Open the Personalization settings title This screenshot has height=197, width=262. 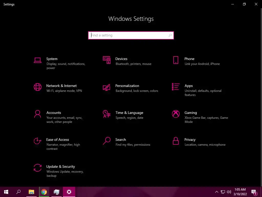pyautogui.click(x=127, y=86)
